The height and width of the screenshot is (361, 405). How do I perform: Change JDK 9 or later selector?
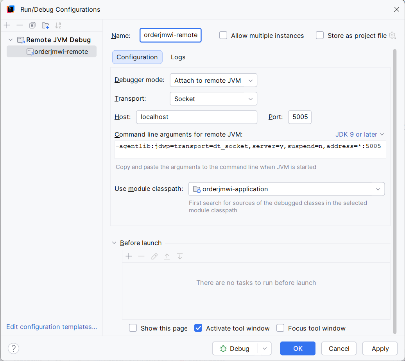click(359, 134)
